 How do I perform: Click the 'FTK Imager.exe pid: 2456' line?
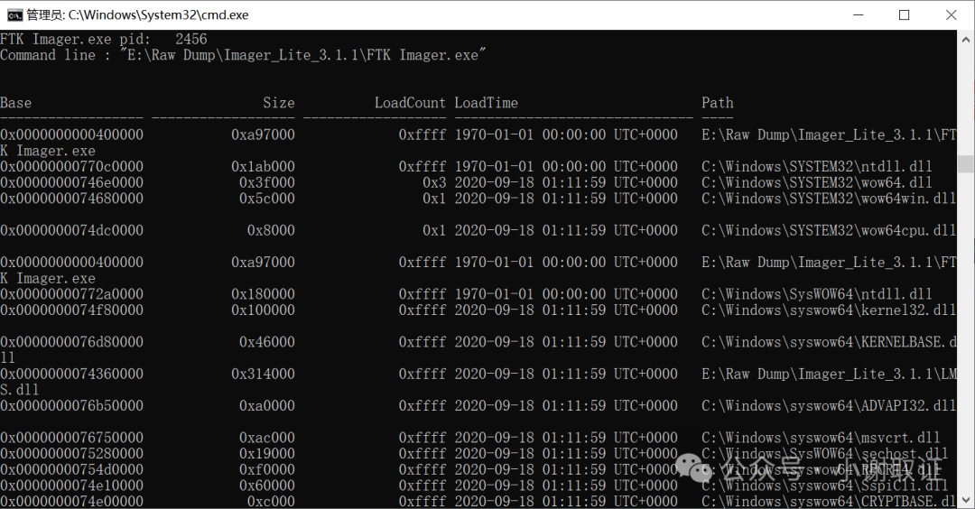click(x=103, y=39)
